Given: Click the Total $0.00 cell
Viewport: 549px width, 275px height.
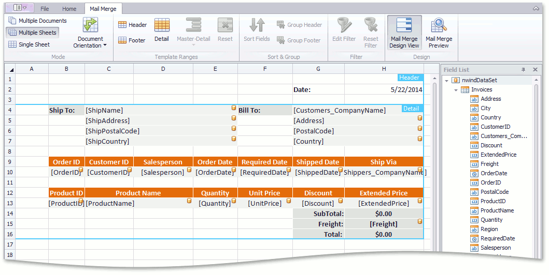Looking at the screenshot, I should click(x=384, y=234).
